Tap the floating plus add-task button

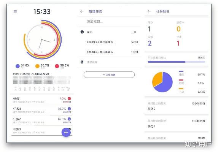(66, 132)
